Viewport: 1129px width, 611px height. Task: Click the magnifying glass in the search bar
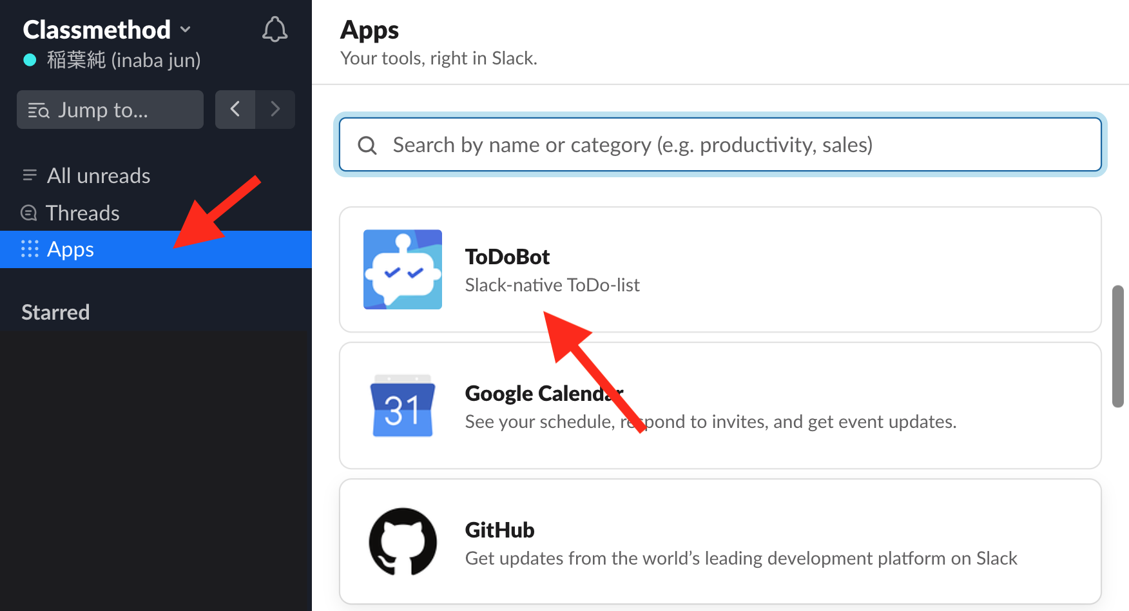click(x=367, y=144)
